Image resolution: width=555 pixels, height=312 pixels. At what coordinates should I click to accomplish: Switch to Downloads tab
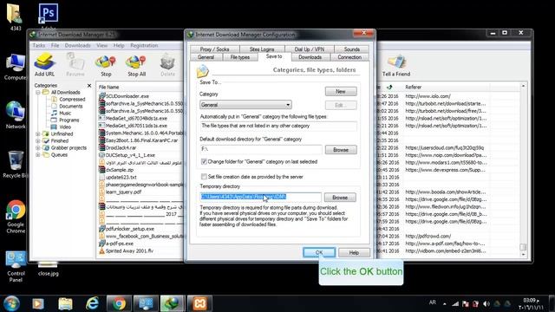(310, 57)
